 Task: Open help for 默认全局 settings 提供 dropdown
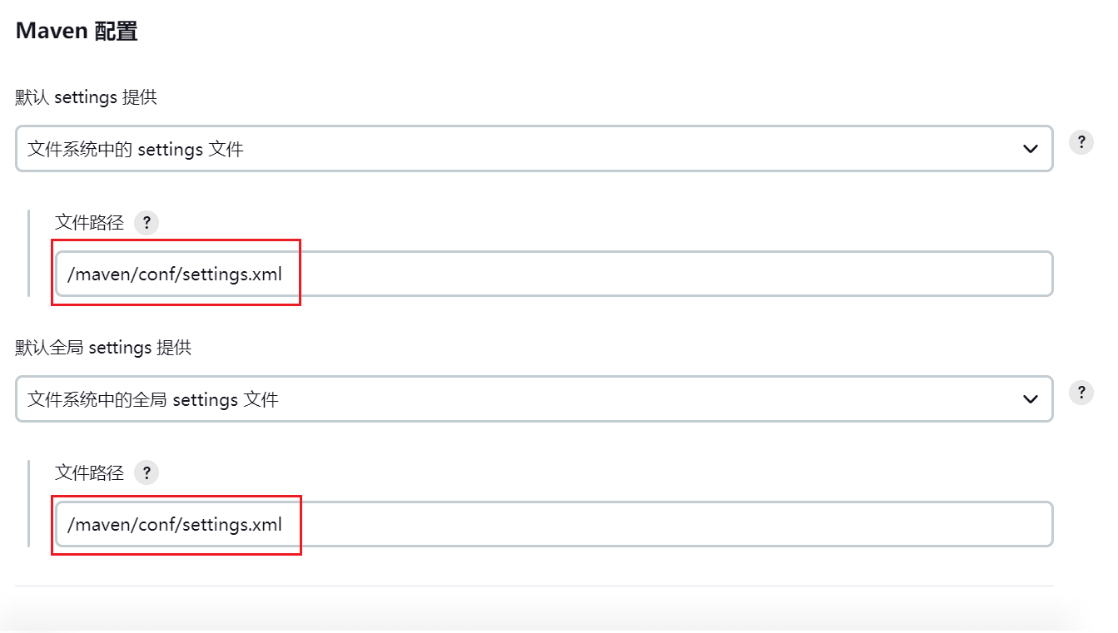(x=1081, y=392)
